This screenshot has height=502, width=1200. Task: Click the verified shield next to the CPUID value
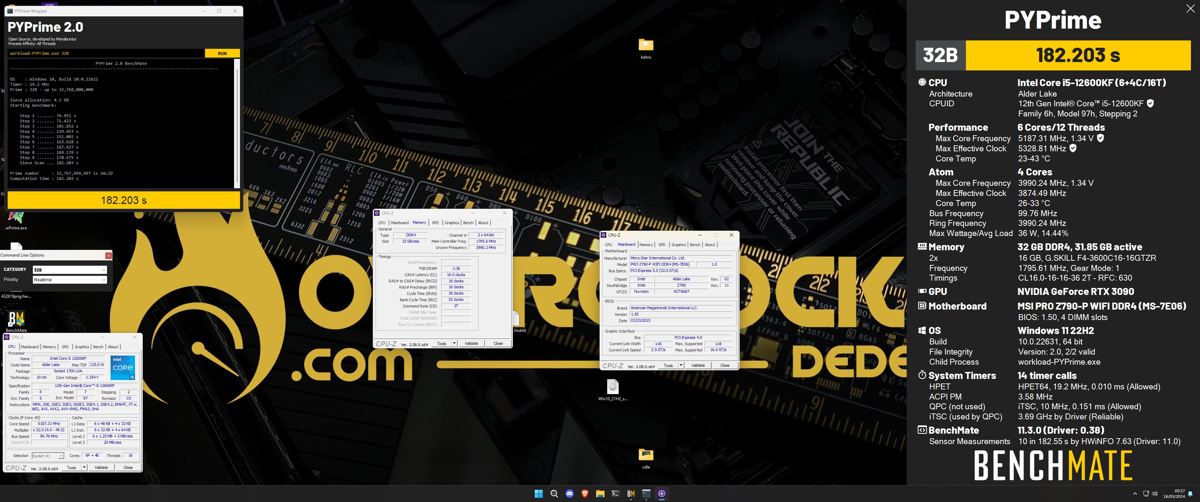point(1150,104)
